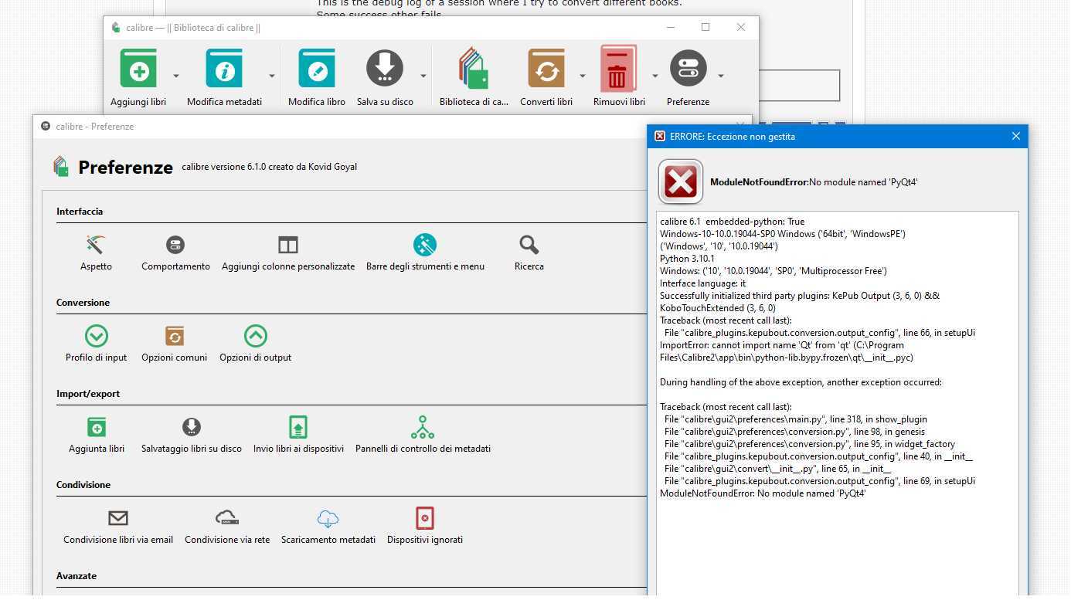Click the calibre logo beside the Preferenze heading
The height and width of the screenshot is (600, 1071).
click(x=61, y=167)
